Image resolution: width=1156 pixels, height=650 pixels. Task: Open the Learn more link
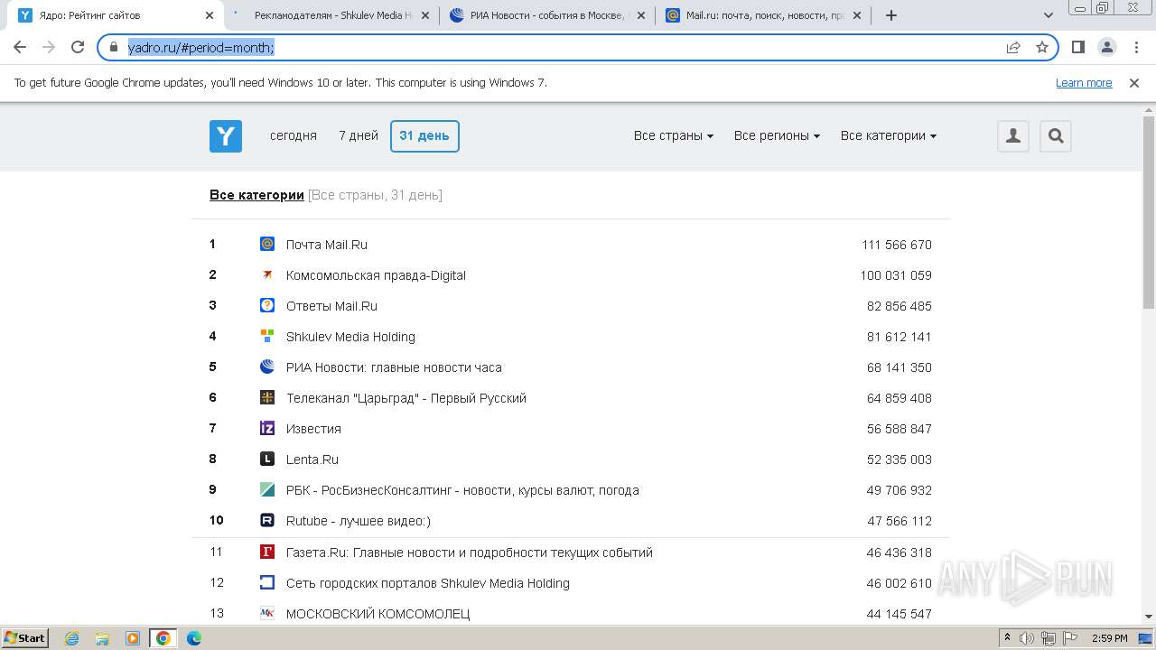pyautogui.click(x=1084, y=82)
